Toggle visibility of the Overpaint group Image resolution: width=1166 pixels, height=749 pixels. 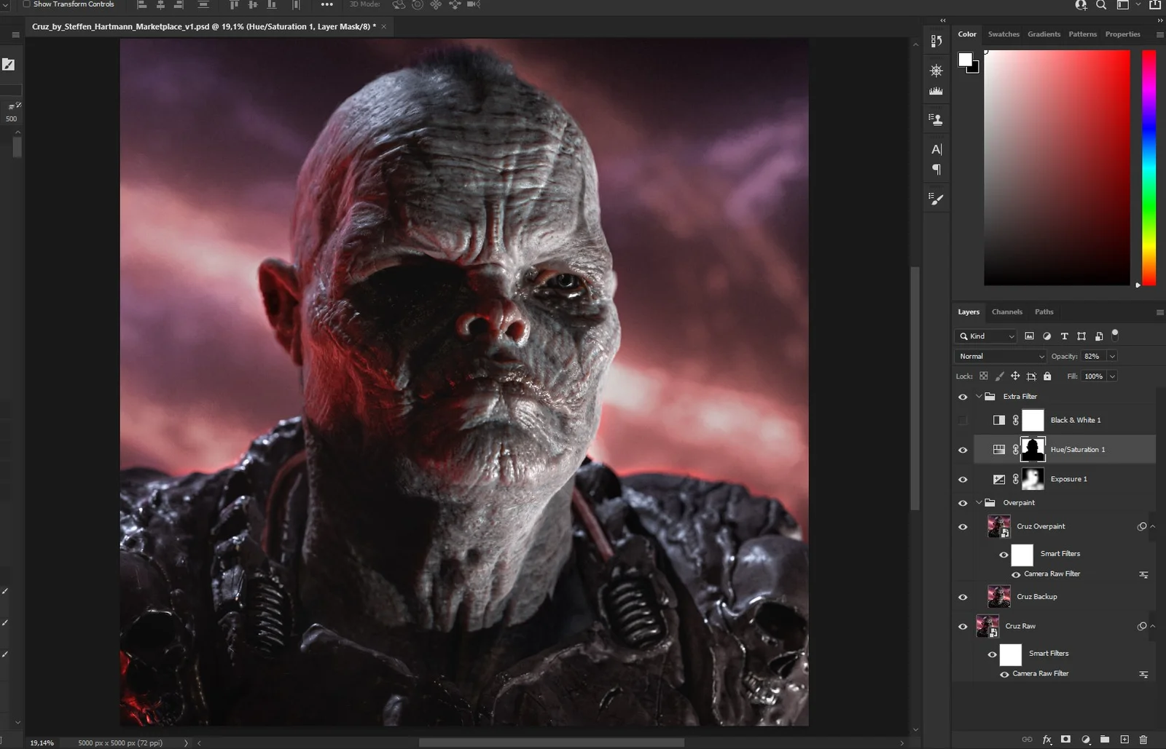tap(963, 503)
